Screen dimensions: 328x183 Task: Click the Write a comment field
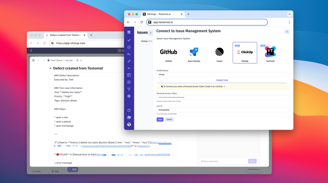pyautogui.click(x=223, y=161)
